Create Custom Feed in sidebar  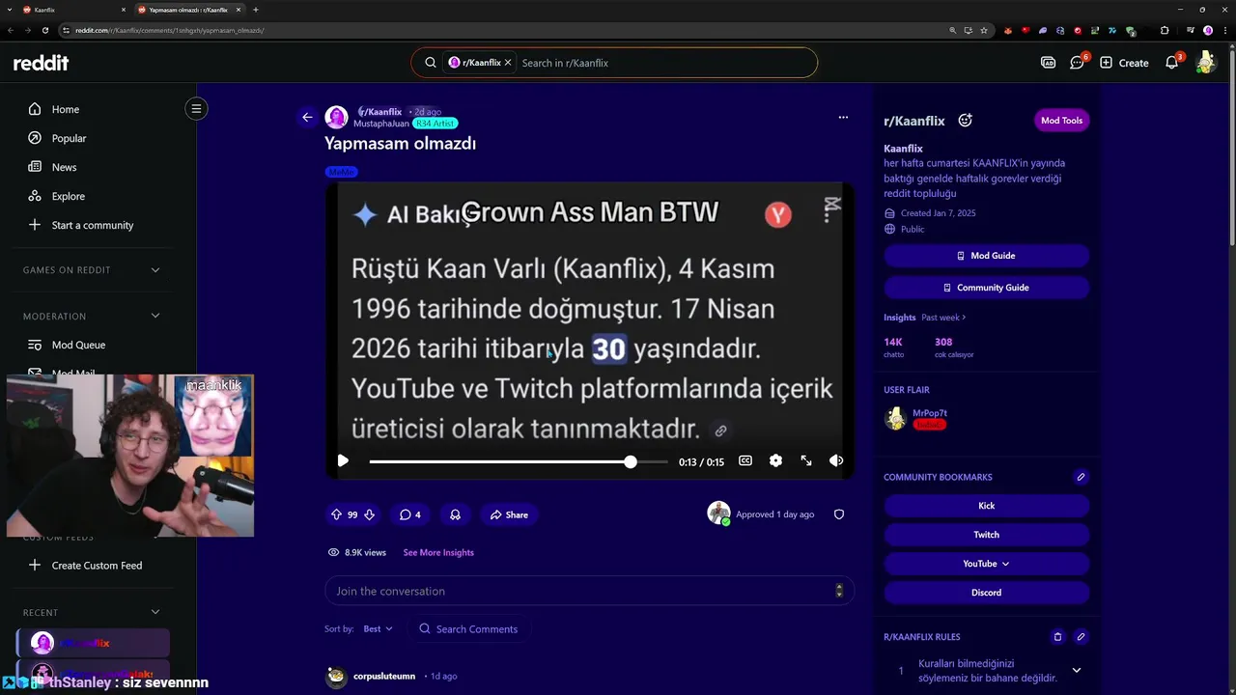(x=97, y=566)
